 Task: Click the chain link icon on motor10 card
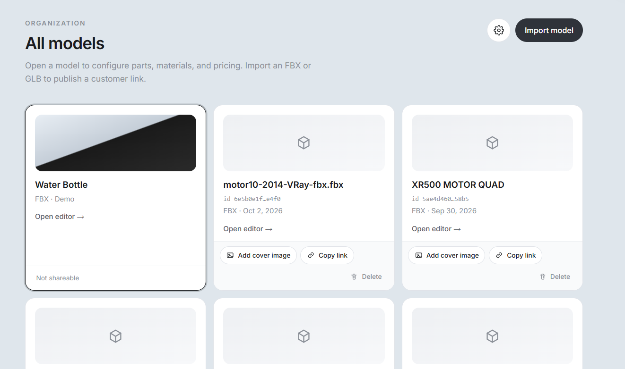point(311,255)
